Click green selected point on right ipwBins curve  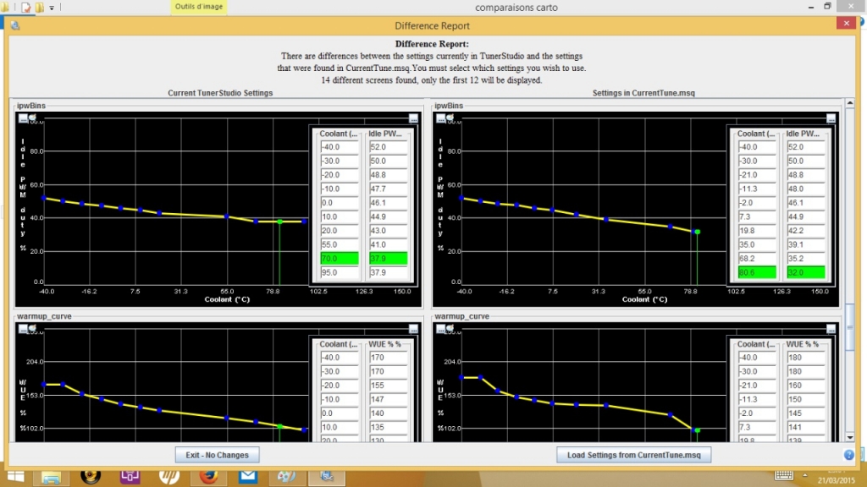click(x=698, y=232)
